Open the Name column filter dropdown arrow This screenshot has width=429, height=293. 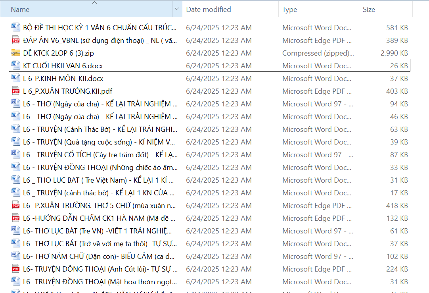[x=176, y=9]
